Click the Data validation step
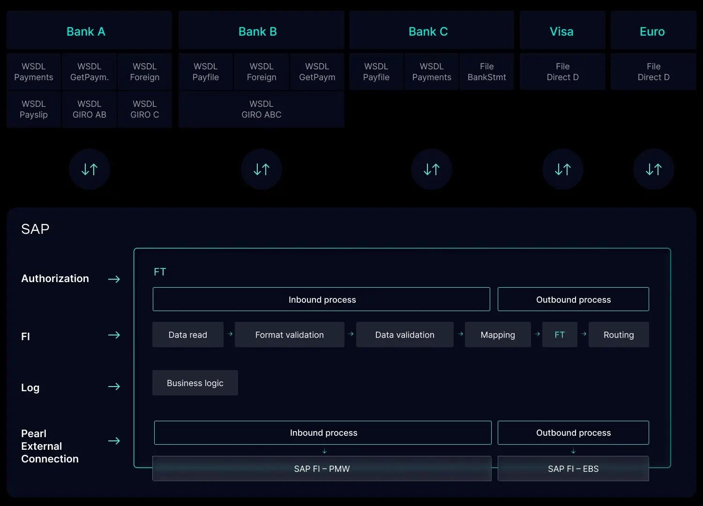The width and height of the screenshot is (703, 506). pyautogui.click(x=405, y=335)
